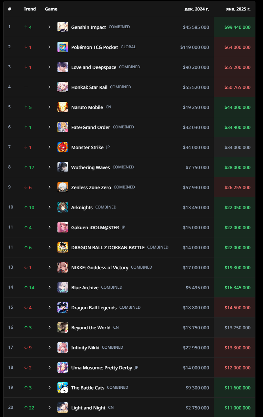
Task: Click the Pokémon TCG Pocket game icon
Action: [63, 47]
